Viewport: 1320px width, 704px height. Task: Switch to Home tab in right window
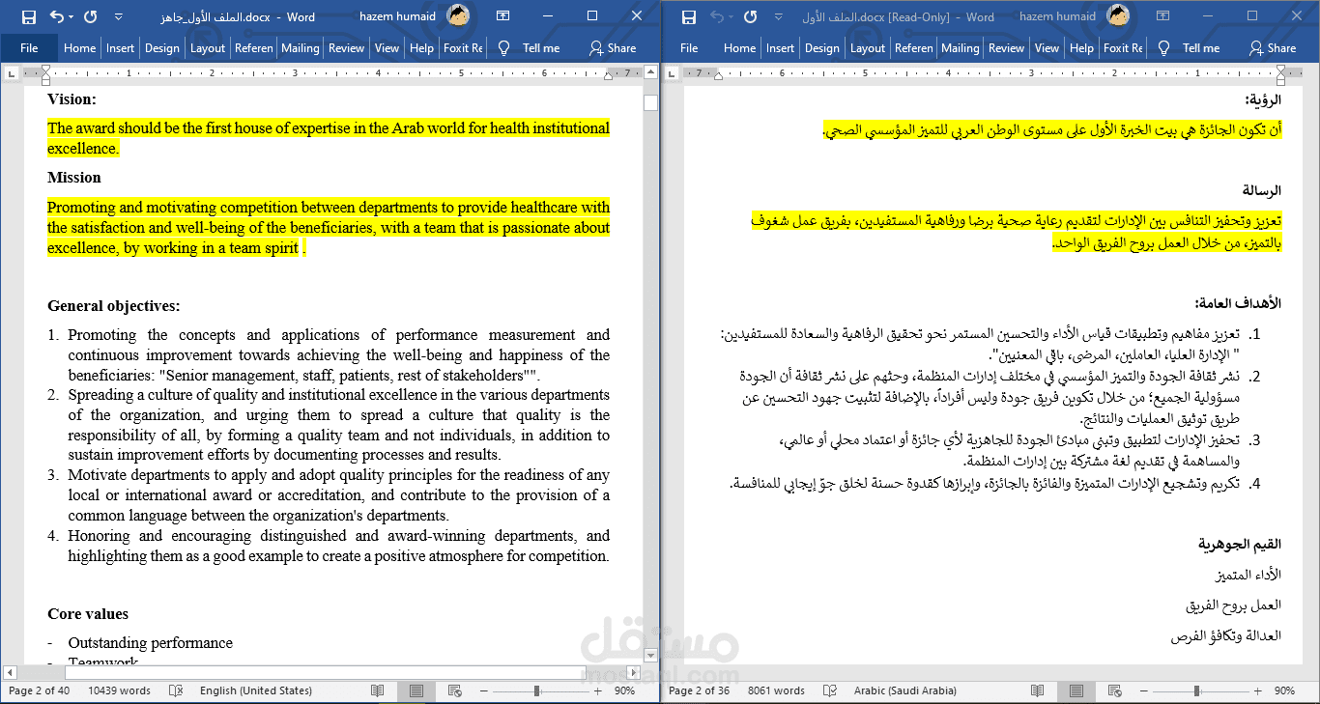739,47
